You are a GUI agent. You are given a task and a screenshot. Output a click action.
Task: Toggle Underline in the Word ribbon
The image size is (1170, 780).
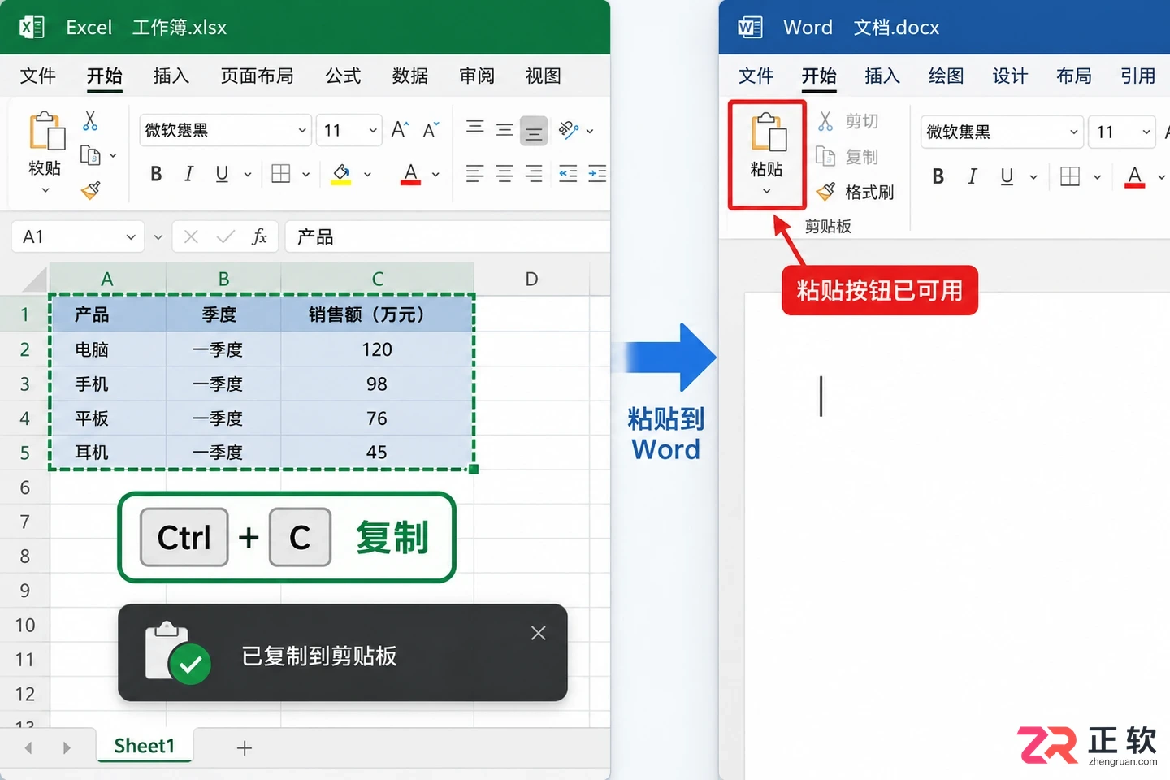coord(1007,176)
